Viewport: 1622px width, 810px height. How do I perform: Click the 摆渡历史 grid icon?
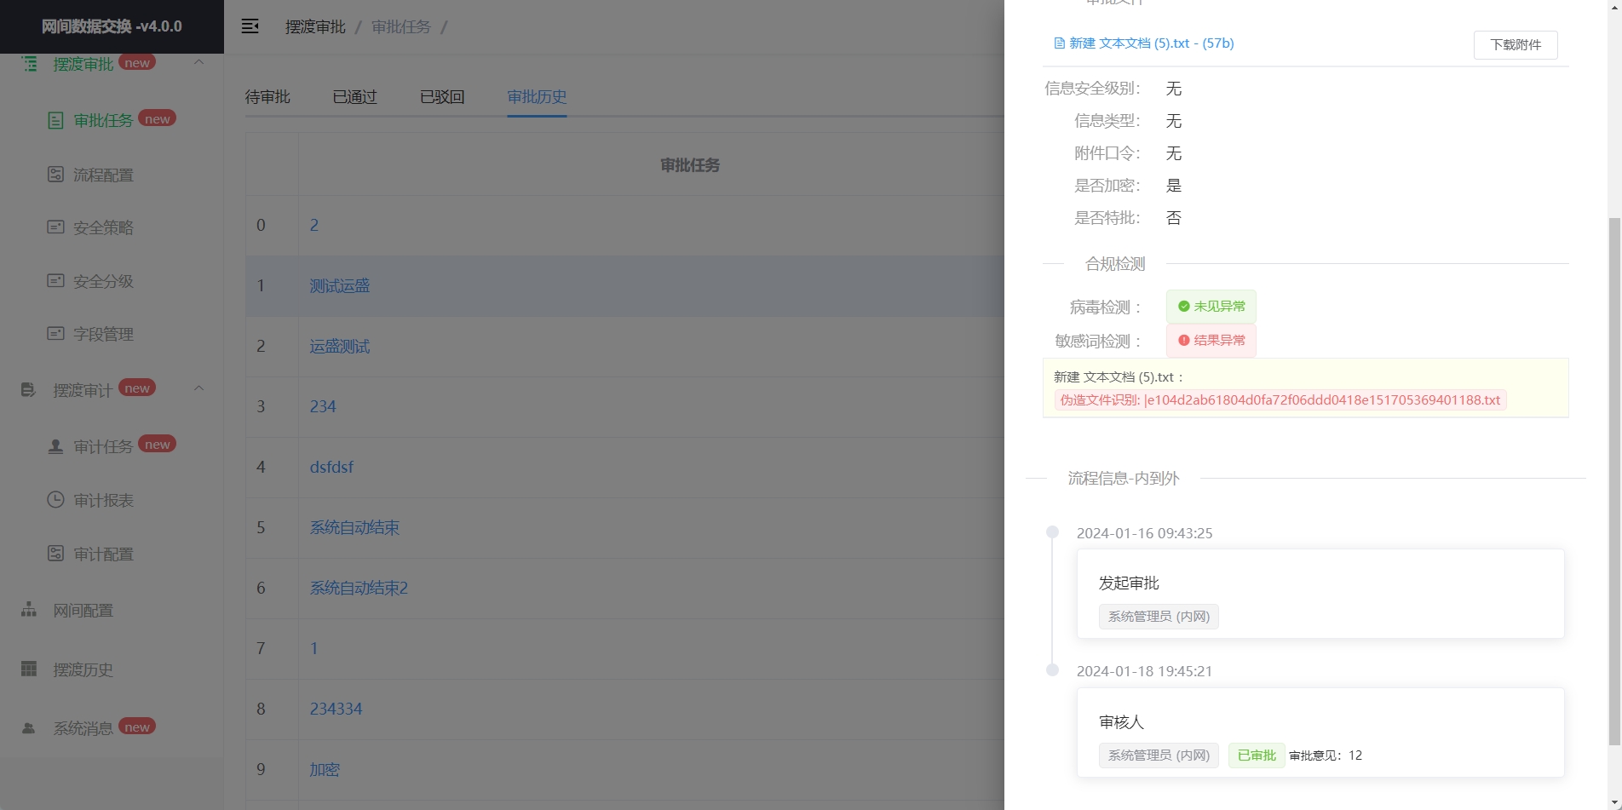pos(29,669)
